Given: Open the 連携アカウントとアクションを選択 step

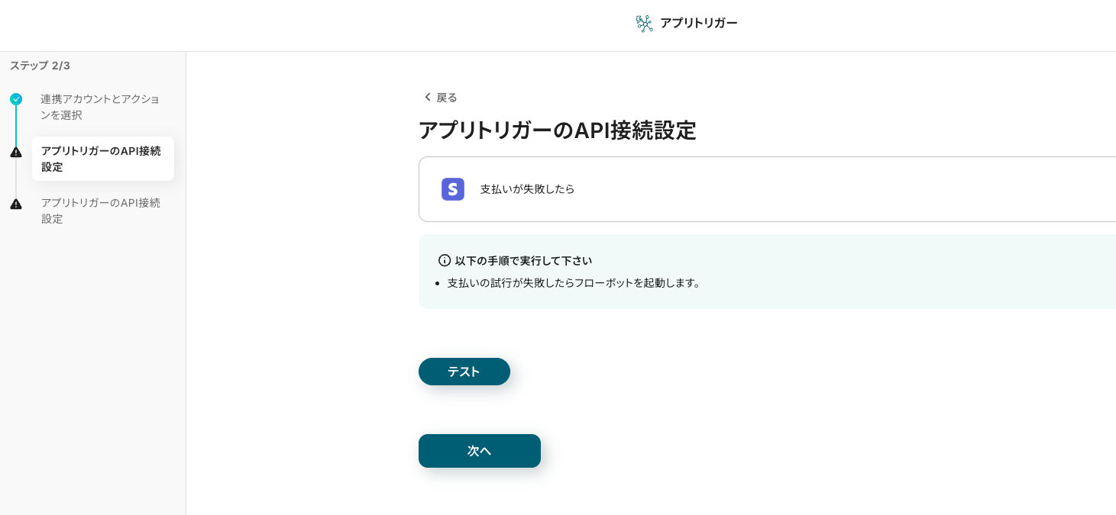Looking at the screenshot, I should [100, 107].
